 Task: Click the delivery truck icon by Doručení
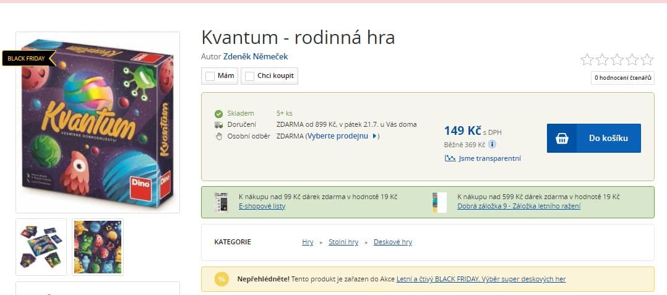[218, 124]
